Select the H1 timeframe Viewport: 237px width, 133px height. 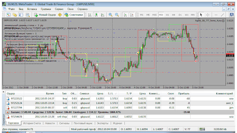coord(167,15)
